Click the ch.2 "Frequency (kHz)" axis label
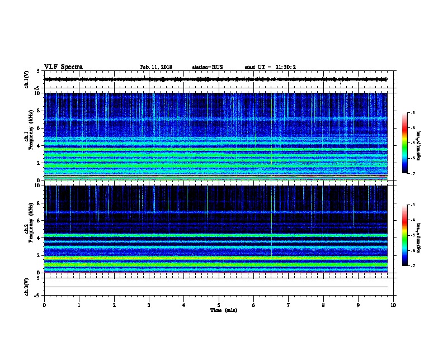This screenshot has height=342, width=443. [31, 222]
